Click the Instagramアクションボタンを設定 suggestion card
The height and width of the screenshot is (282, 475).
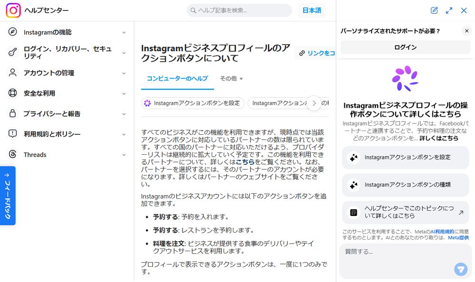coord(405,158)
